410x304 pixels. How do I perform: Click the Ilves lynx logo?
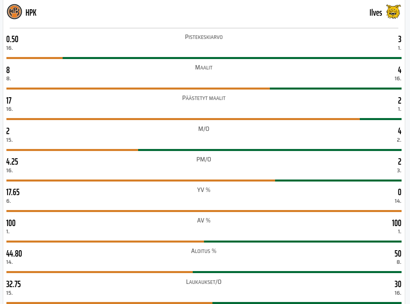393,12
